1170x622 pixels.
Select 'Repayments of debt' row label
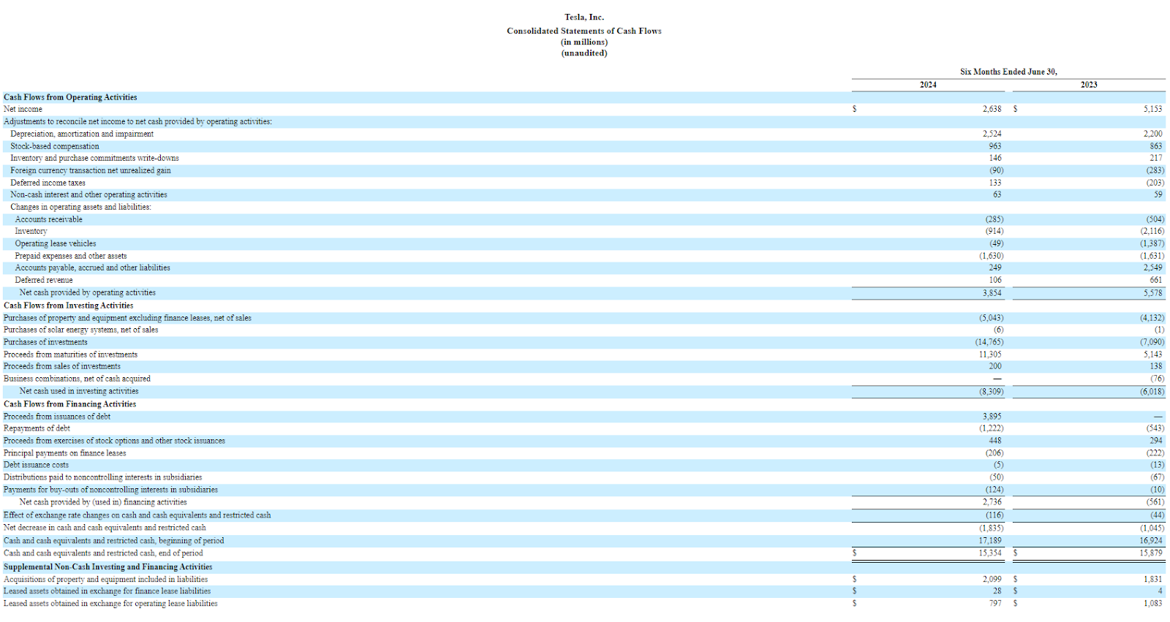click(37, 428)
